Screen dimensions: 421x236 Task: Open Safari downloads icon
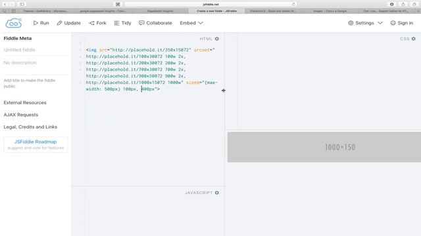392,5
